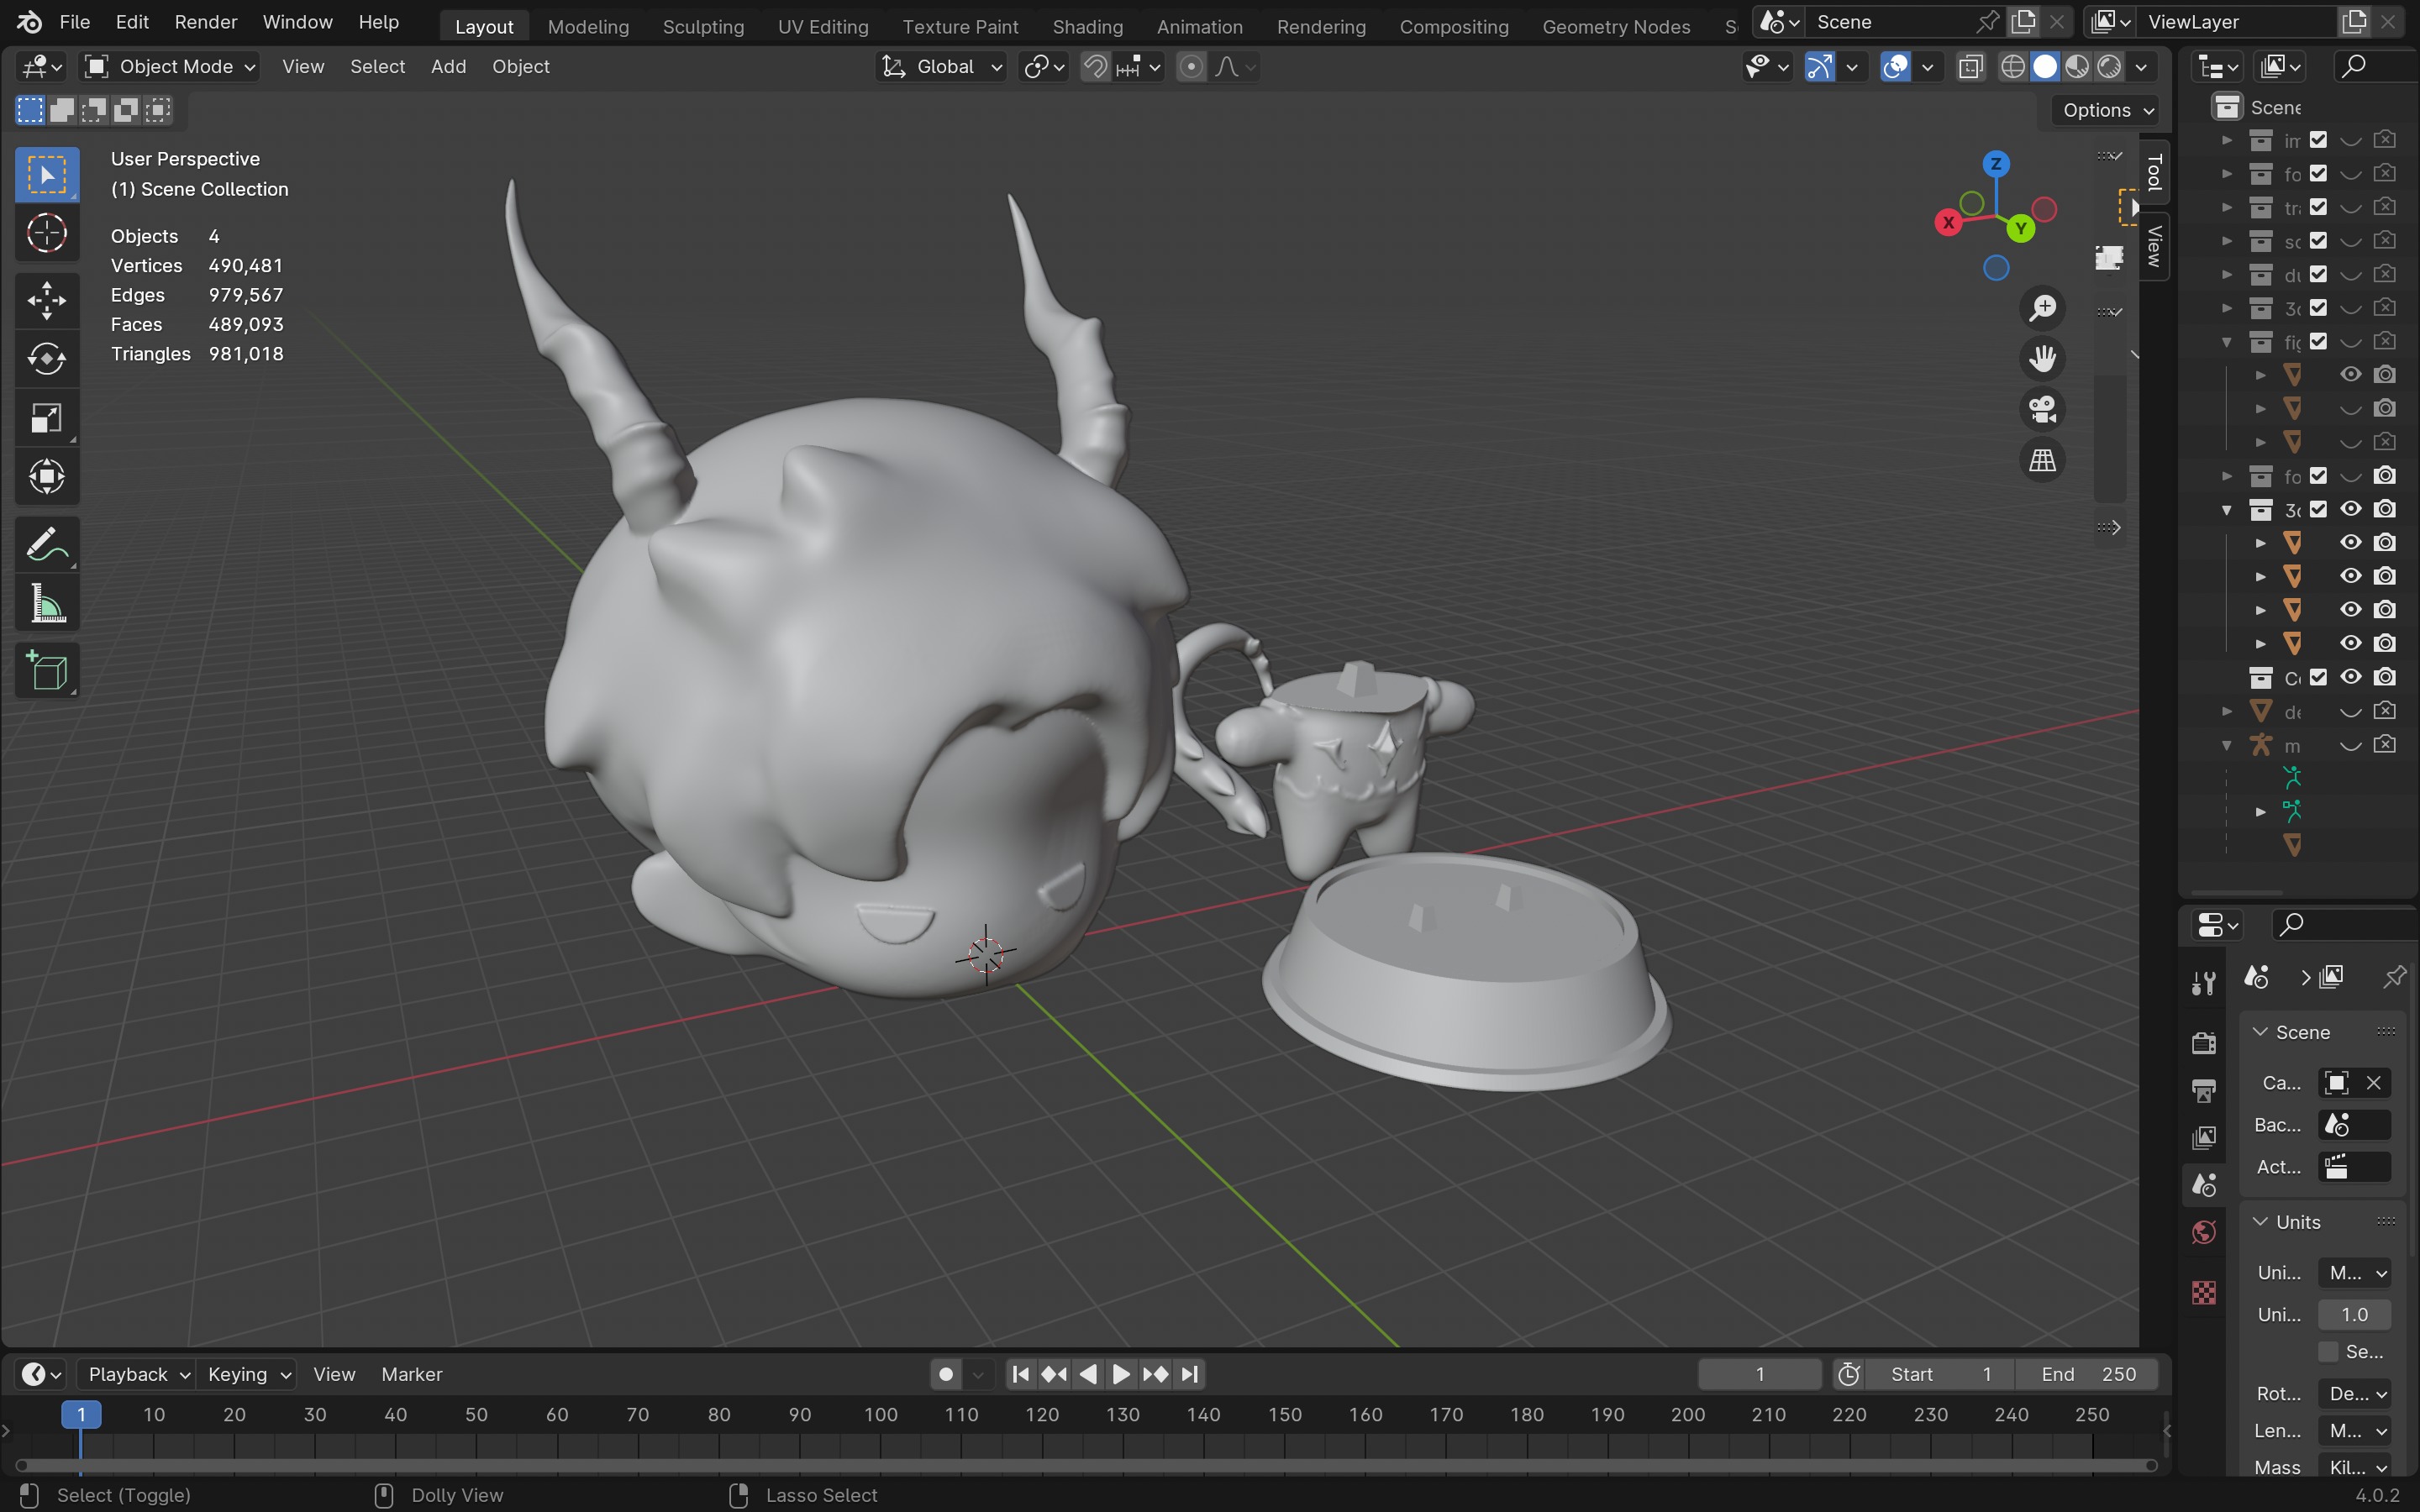Switch to wireframe viewport shading
The image size is (2420, 1512).
click(2013, 67)
